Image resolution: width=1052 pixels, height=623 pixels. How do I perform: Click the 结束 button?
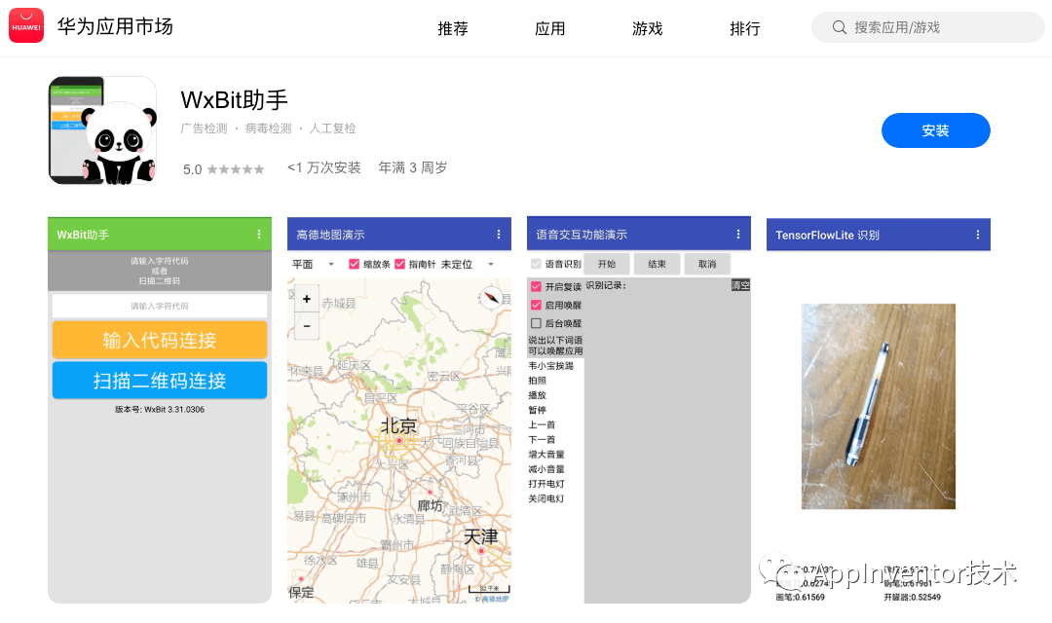[657, 264]
